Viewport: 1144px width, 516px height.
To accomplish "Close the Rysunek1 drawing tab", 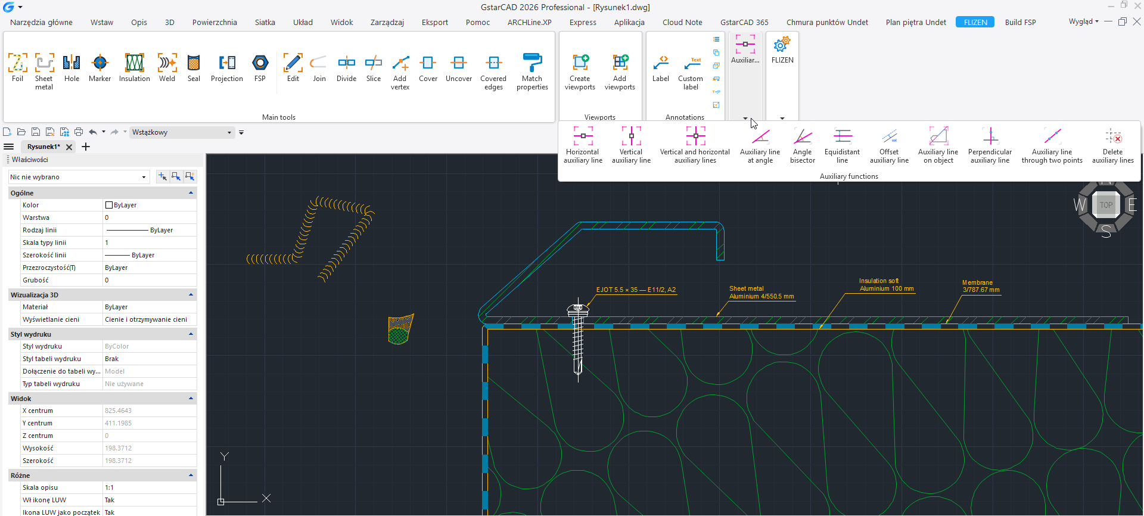I will click(x=69, y=147).
